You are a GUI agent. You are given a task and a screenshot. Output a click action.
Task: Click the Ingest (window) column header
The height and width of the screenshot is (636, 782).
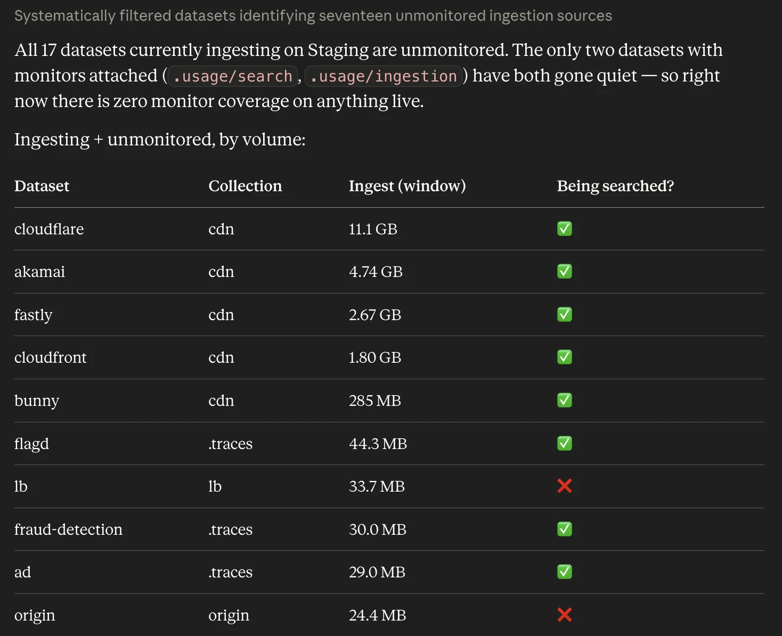click(407, 186)
